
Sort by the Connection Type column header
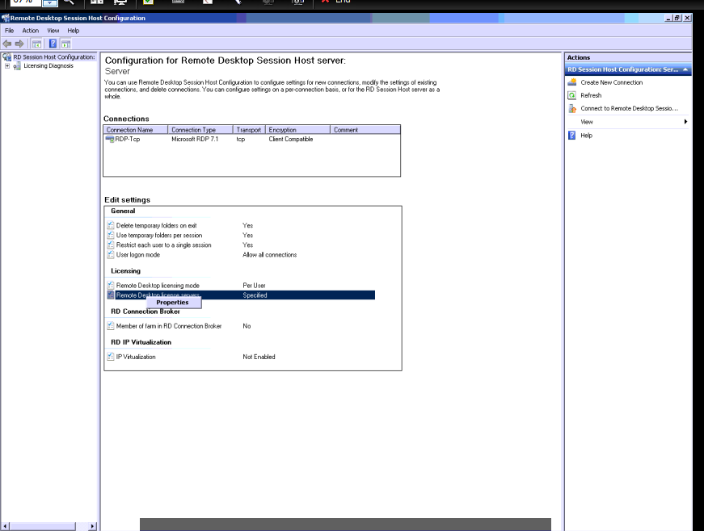(200, 130)
